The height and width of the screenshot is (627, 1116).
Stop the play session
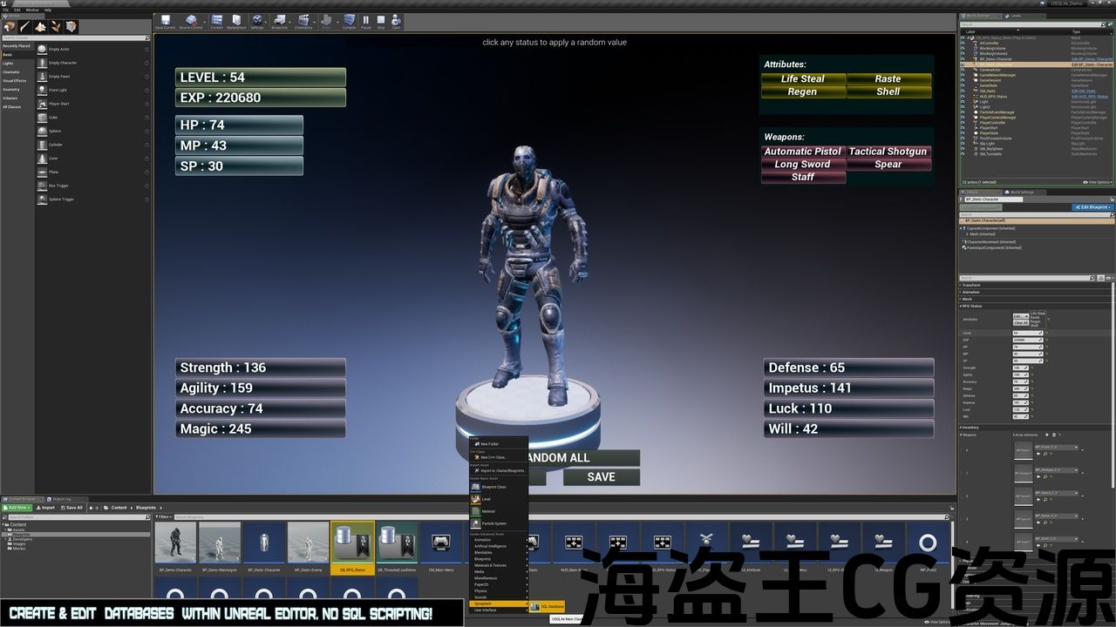[381, 21]
